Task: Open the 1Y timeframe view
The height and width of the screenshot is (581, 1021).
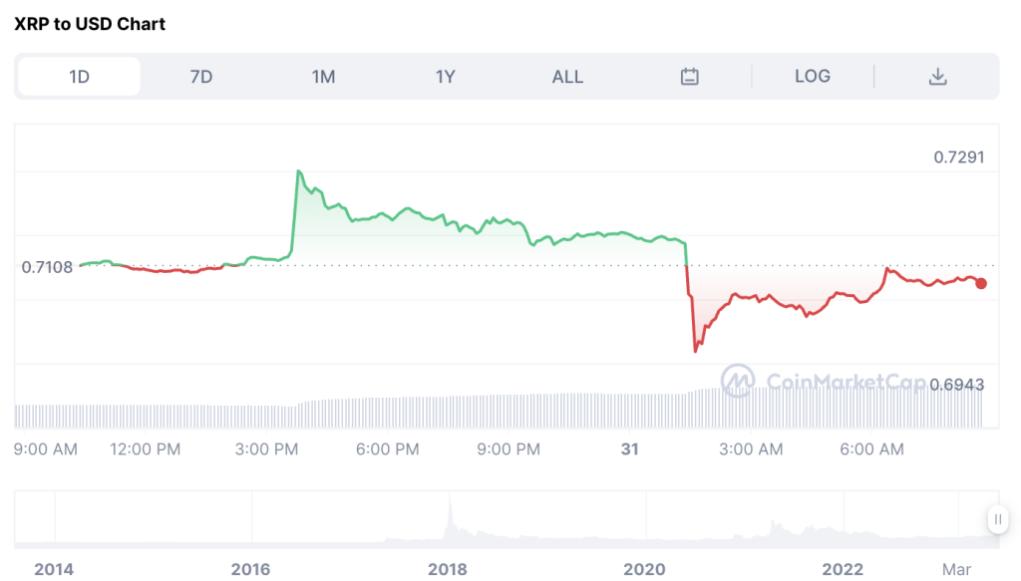Action: click(x=445, y=76)
